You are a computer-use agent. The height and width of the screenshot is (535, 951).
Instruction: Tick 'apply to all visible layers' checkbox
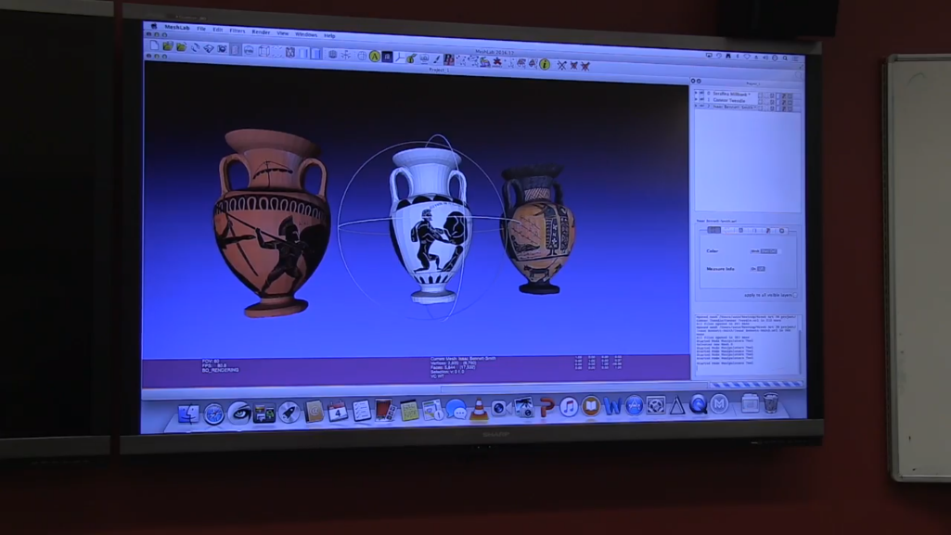click(795, 295)
